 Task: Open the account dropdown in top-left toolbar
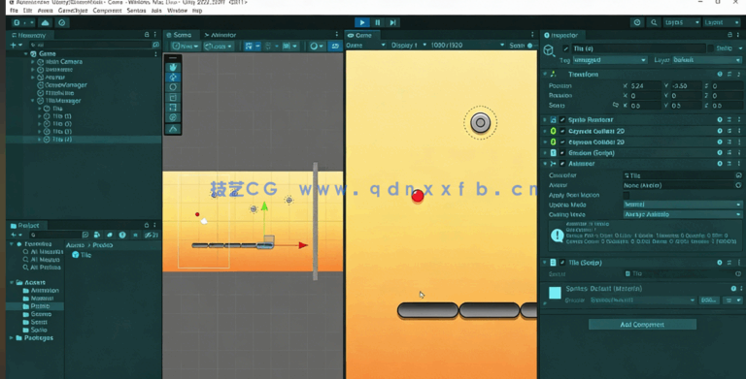click(23, 22)
